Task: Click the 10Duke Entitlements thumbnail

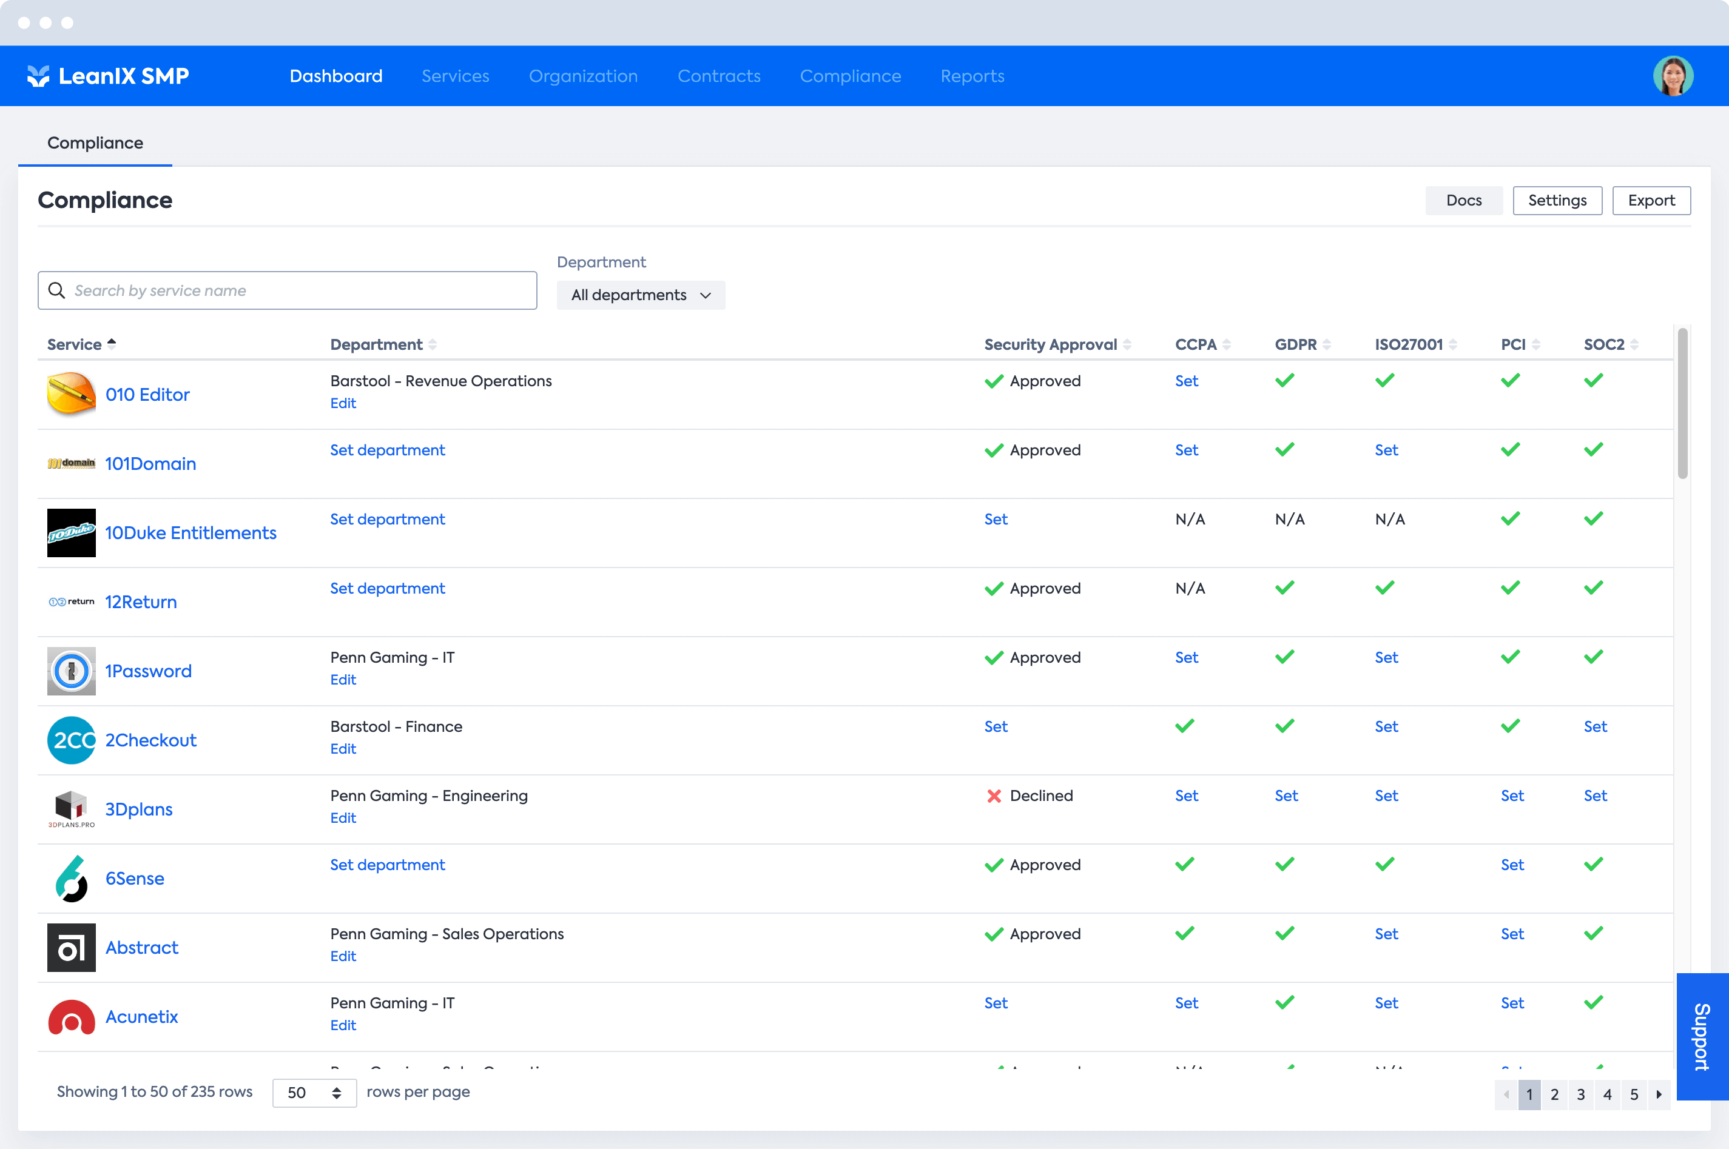Action: [71, 532]
